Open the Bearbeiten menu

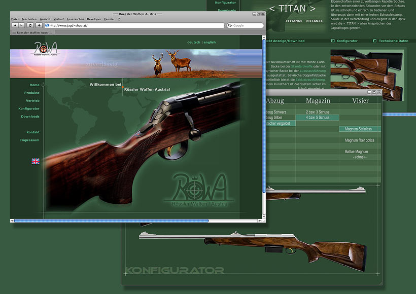29,19
